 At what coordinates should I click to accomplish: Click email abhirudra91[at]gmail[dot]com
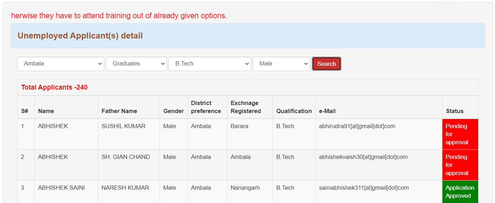[357, 126]
